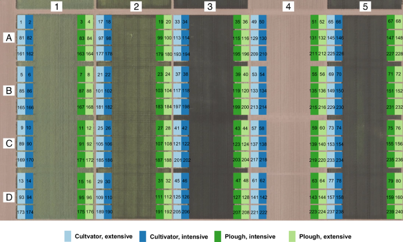Select plot 57
The height and width of the screenshot is (242, 403).
tap(254, 128)
